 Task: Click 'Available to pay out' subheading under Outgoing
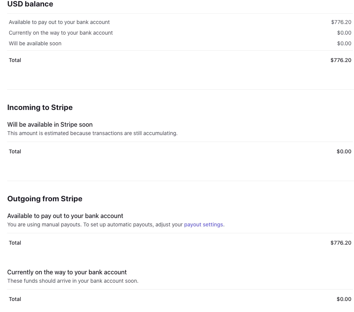65,216
